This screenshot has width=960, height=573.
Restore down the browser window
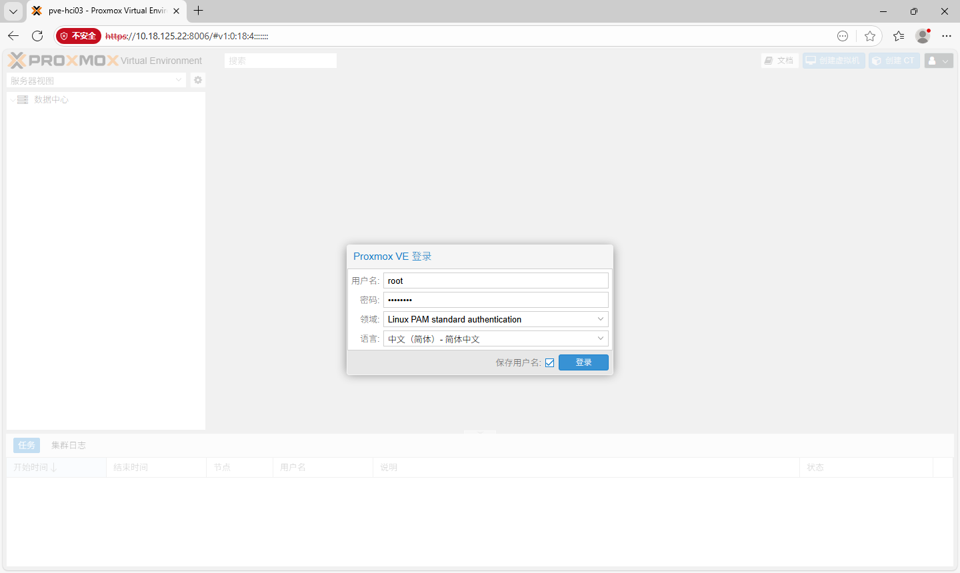[914, 11]
